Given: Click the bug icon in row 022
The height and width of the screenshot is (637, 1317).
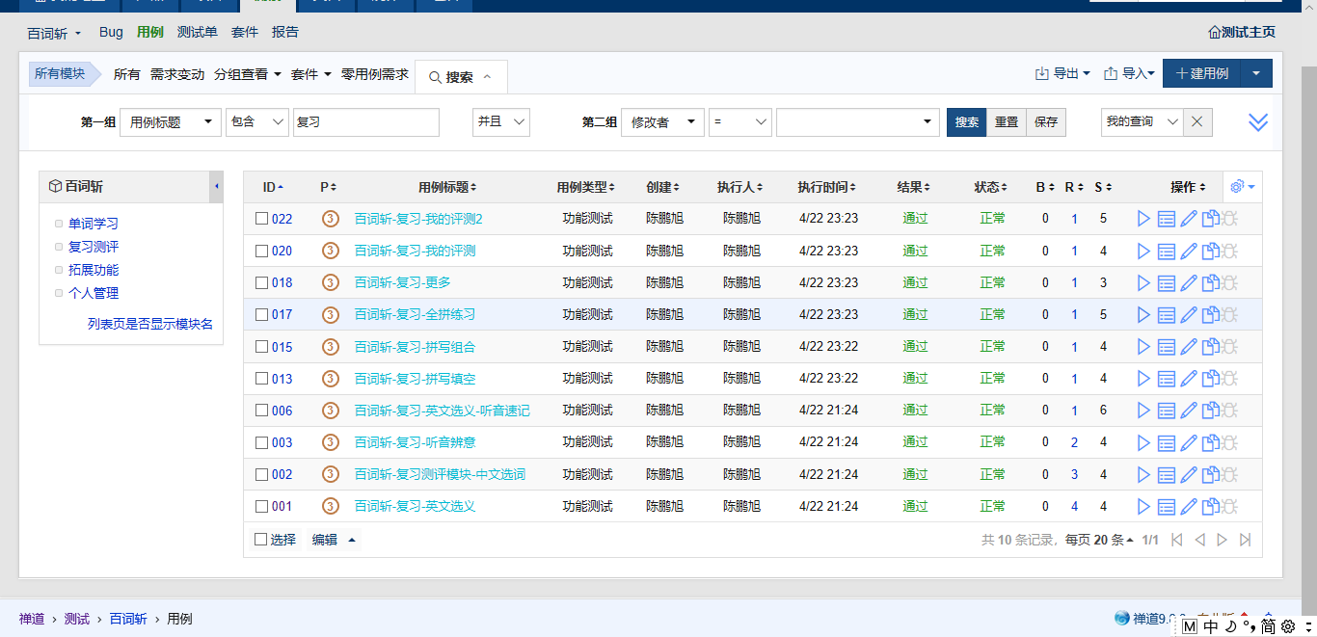Looking at the screenshot, I should tap(1230, 219).
